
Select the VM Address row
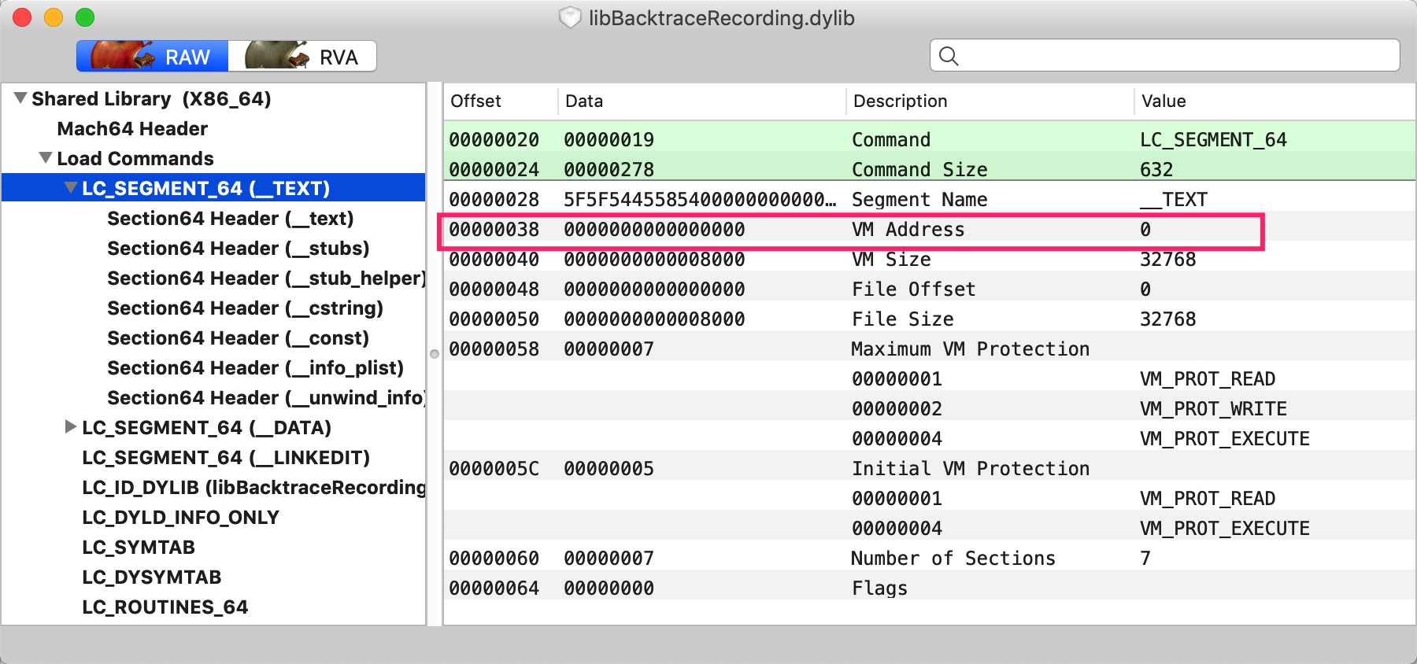(850, 230)
